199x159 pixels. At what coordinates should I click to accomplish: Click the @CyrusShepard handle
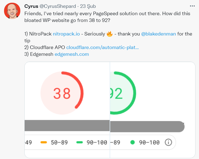(x=58, y=6)
